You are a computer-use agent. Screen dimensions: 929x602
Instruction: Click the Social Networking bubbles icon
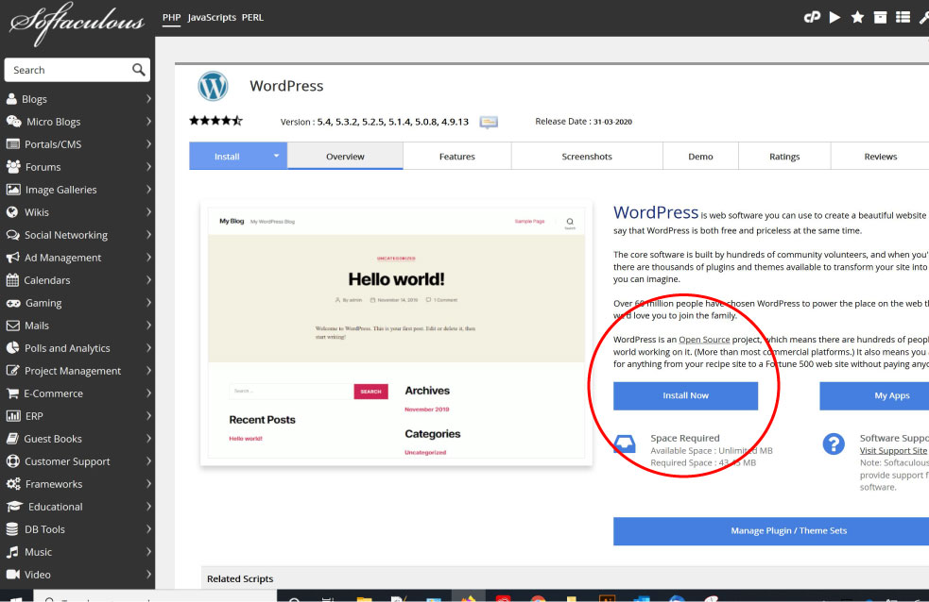click(12, 235)
